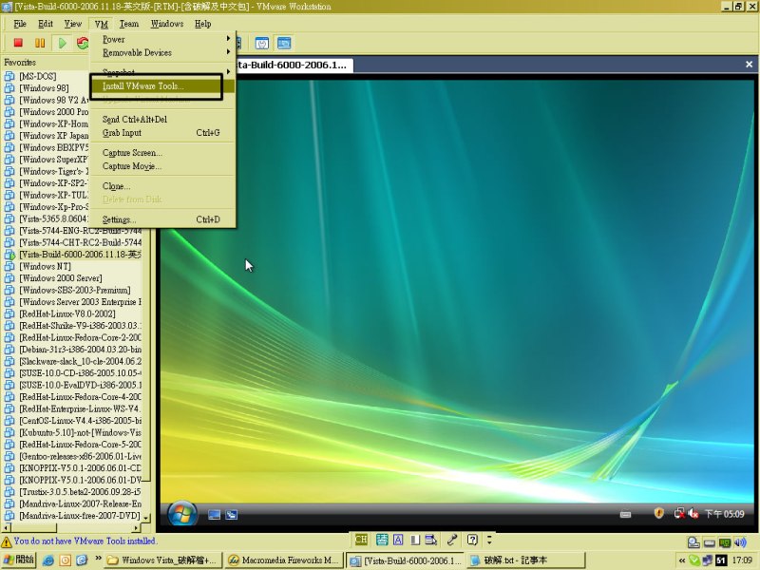The height and width of the screenshot is (570, 760).
Task: Choose Install VMware Tools from the VM menu
Action: [162, 86]
